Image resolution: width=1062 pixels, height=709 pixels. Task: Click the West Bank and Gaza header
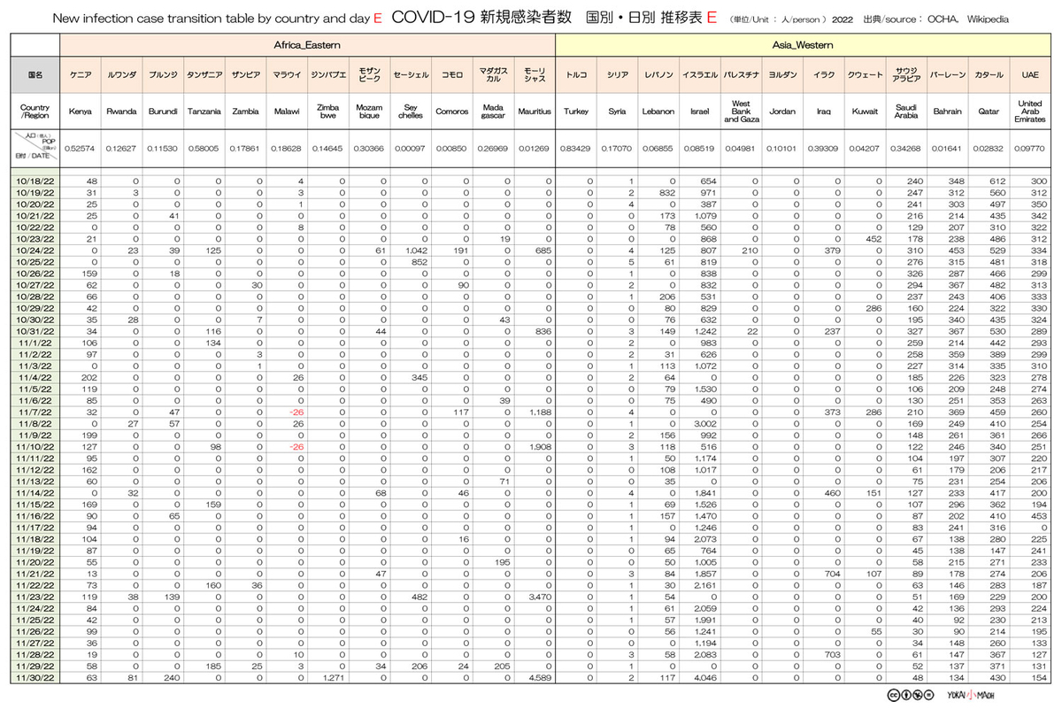[741, 112]
